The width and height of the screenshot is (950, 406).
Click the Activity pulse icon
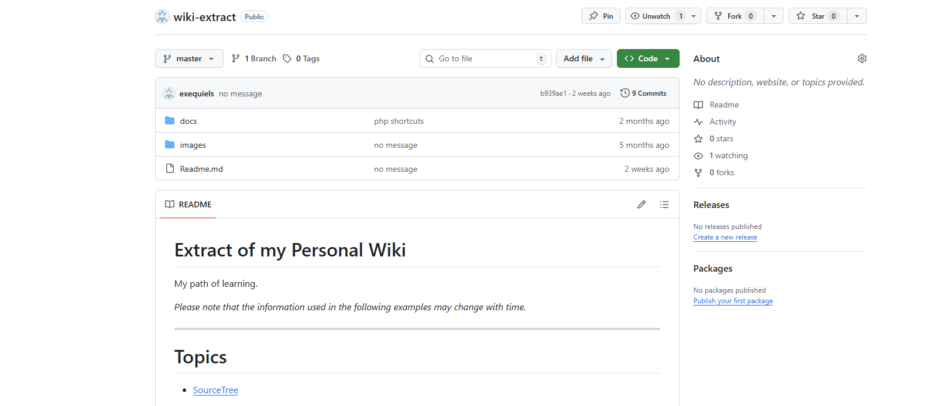698,122
